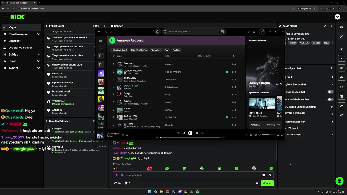The width and height of the screenshot is (347, 195).
Task: Open Spotify friend activity icon
Action: (x=254, y=32)
